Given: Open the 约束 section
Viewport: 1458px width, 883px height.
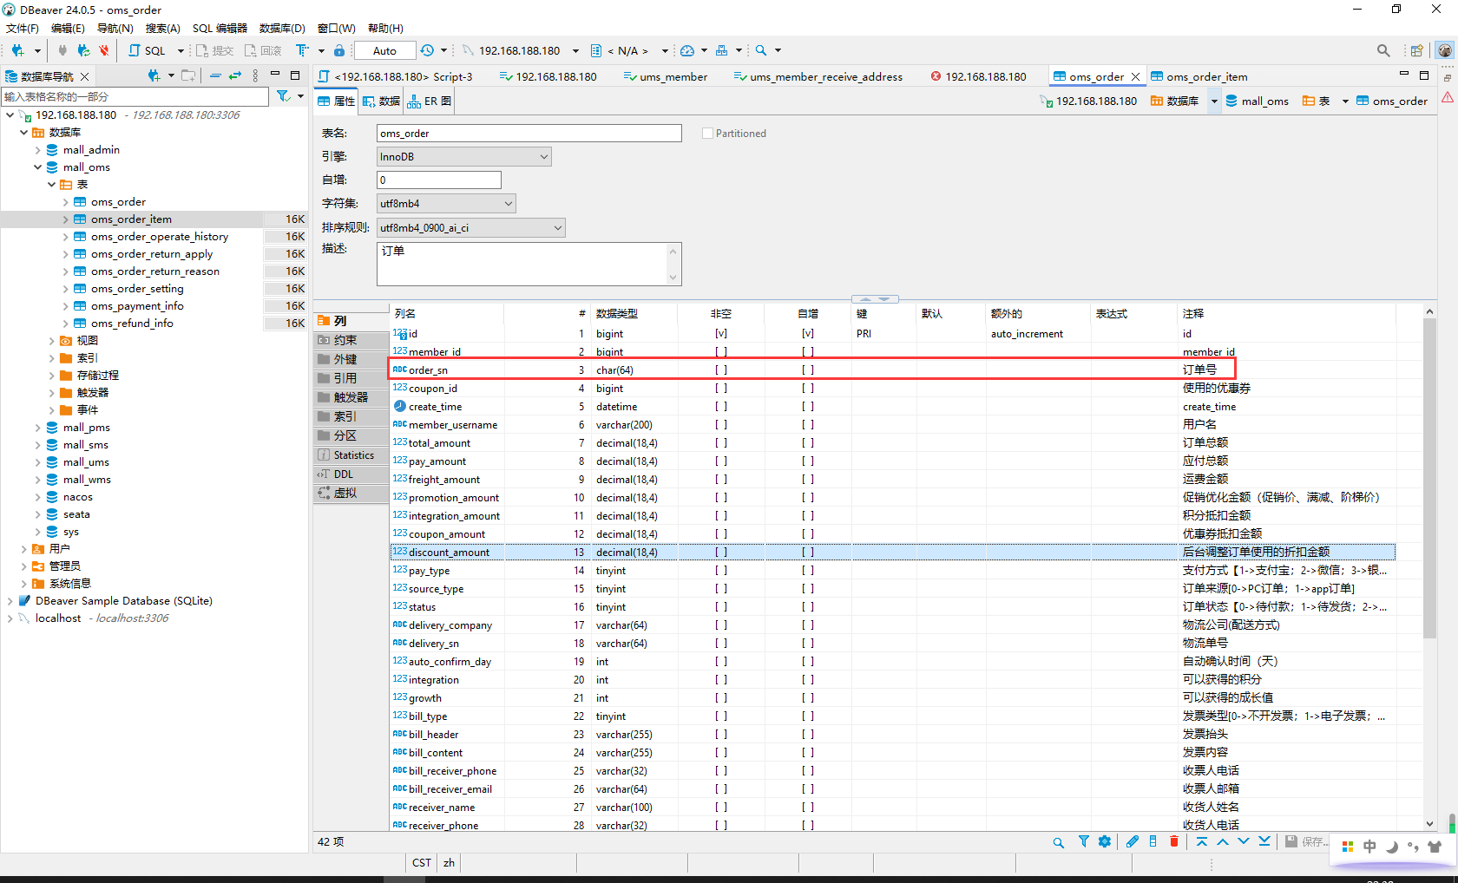Looking at the screenshot, I should pos(351,340).
